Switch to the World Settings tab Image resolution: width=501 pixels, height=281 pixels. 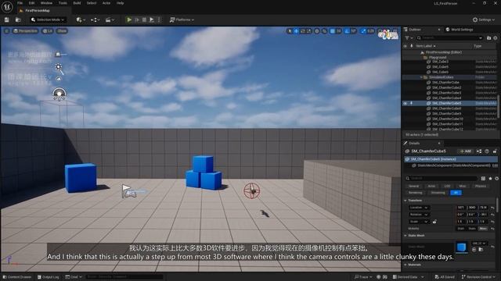point(460,30)
